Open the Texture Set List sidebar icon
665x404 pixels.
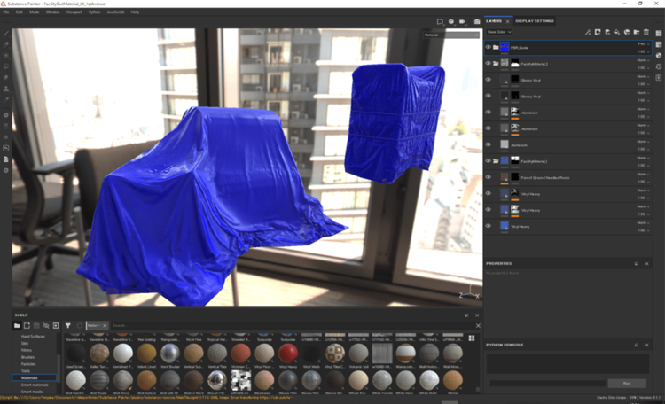coord(659,34)
